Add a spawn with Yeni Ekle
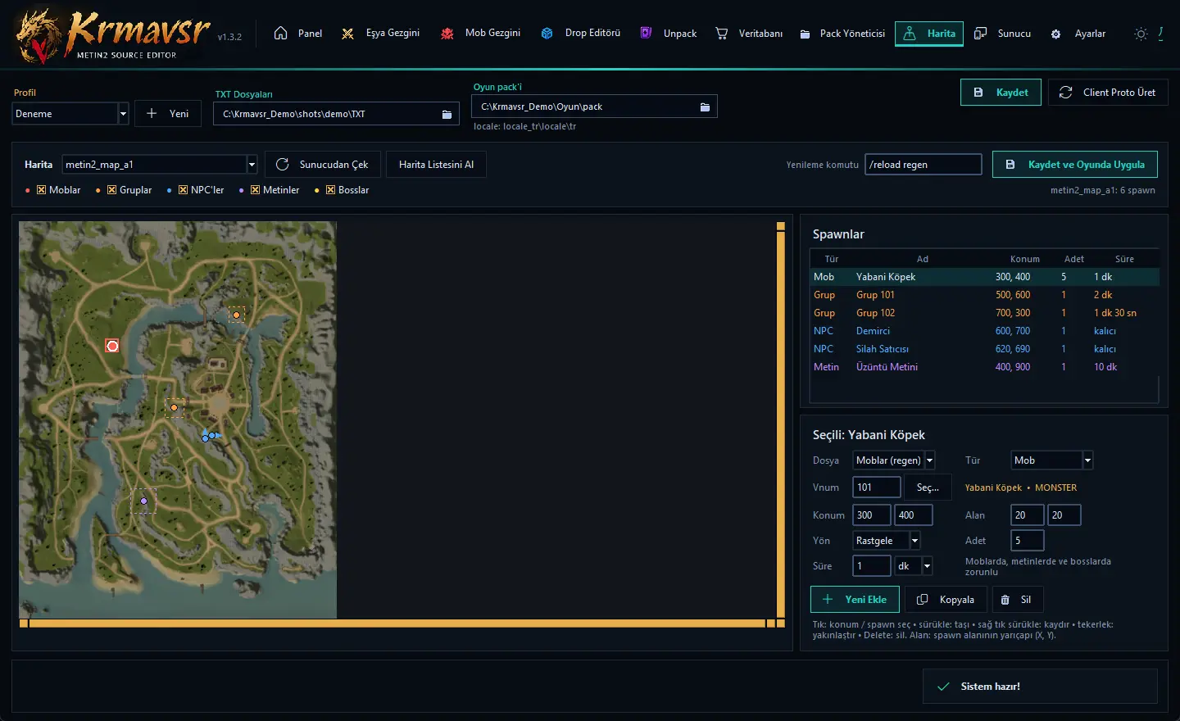This screenshot has width=1180, height=721. 855,600
